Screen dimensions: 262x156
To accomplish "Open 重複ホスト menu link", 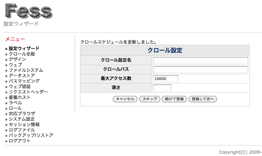I will pos(20,97).
